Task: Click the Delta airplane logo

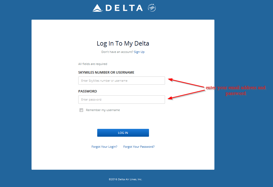Action: (97, 8)
